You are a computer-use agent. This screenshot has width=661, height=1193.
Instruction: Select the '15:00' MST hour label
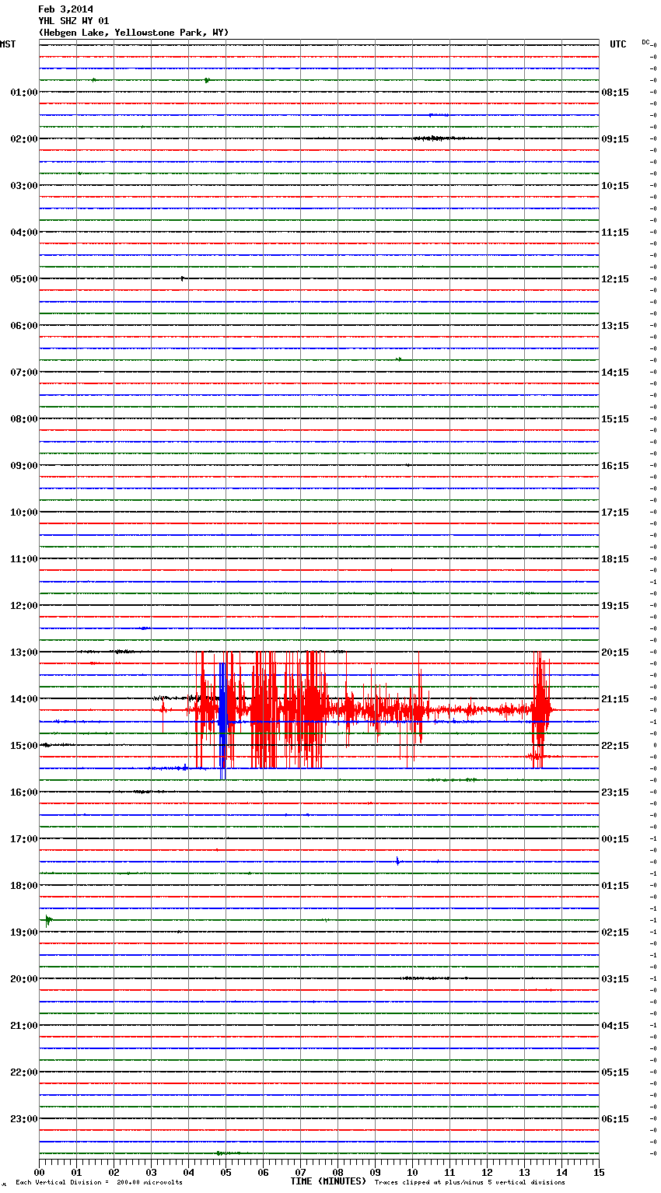pos(24,746)
